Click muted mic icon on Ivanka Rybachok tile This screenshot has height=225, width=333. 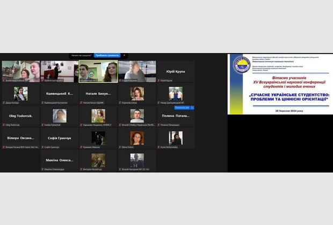[42, 125]
